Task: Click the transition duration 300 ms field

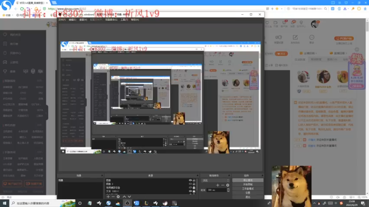Action: tap(216, 190)
